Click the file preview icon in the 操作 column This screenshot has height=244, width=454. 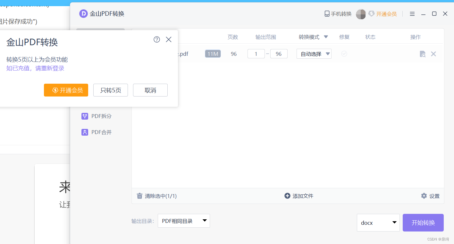click(x=423, y=54)
